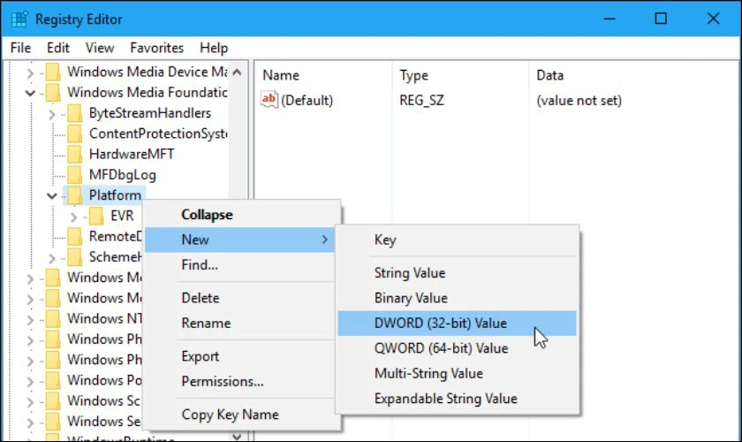Expand the Scheme... key chevron
Viewport: 742px width, 442px height.
pyautogui.click(x=52, y=258)
